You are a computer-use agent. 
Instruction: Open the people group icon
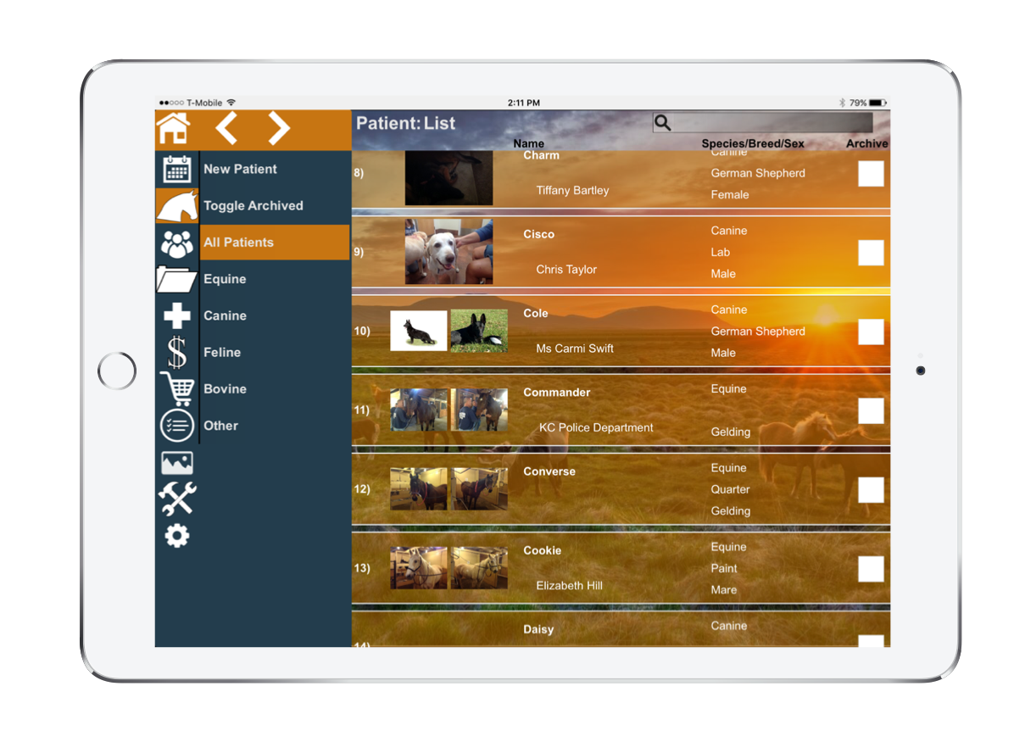pyautogui.click(x=177, y=243)
